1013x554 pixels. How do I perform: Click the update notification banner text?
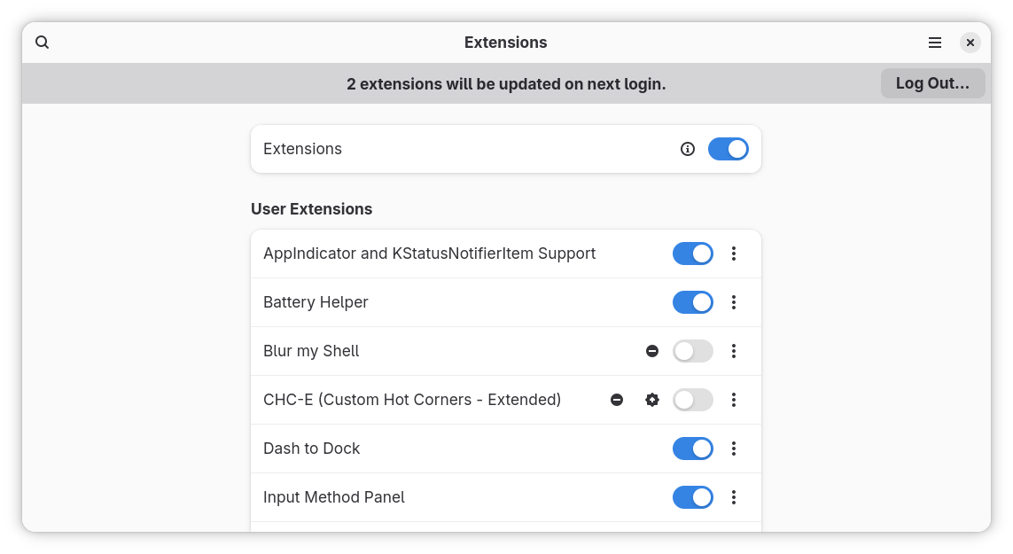coord(506,83)
